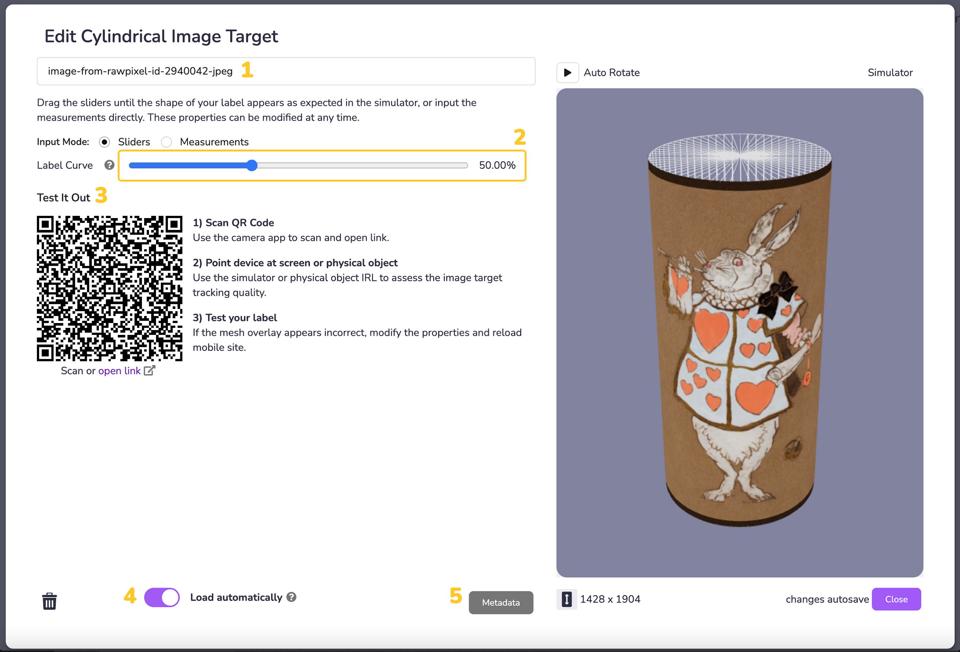
Task: Select the Measurements input mode radio
Action: tap(166, 142)
